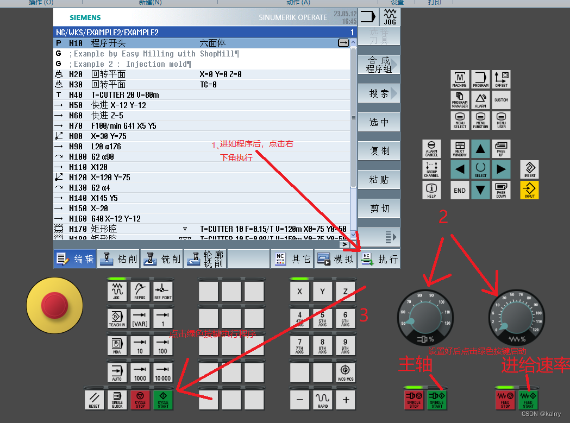Click the SPINDLE STOP button
This screenshot has width=570, height=423.
click(414, 400)
